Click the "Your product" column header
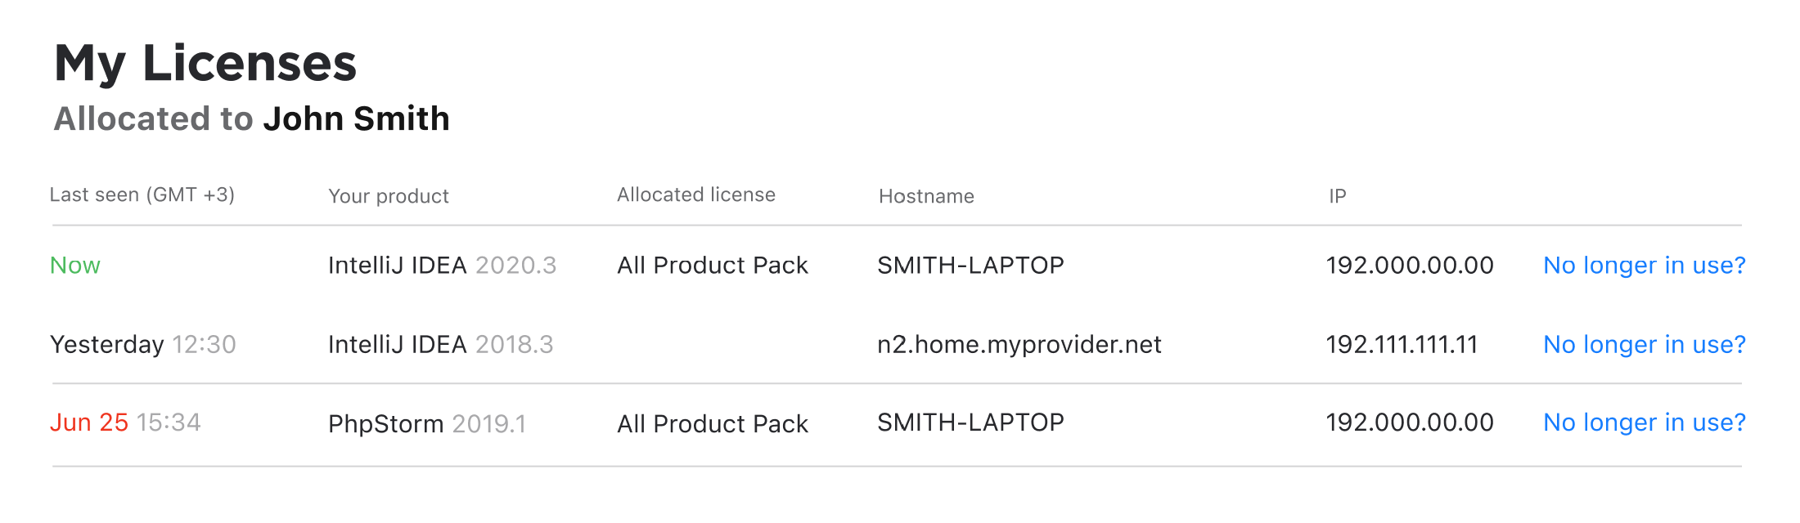Screen dimensions: 1800x523 point(389,196)
